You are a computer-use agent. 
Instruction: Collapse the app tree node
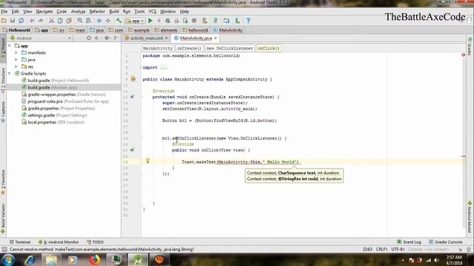(x=10, y=46)
